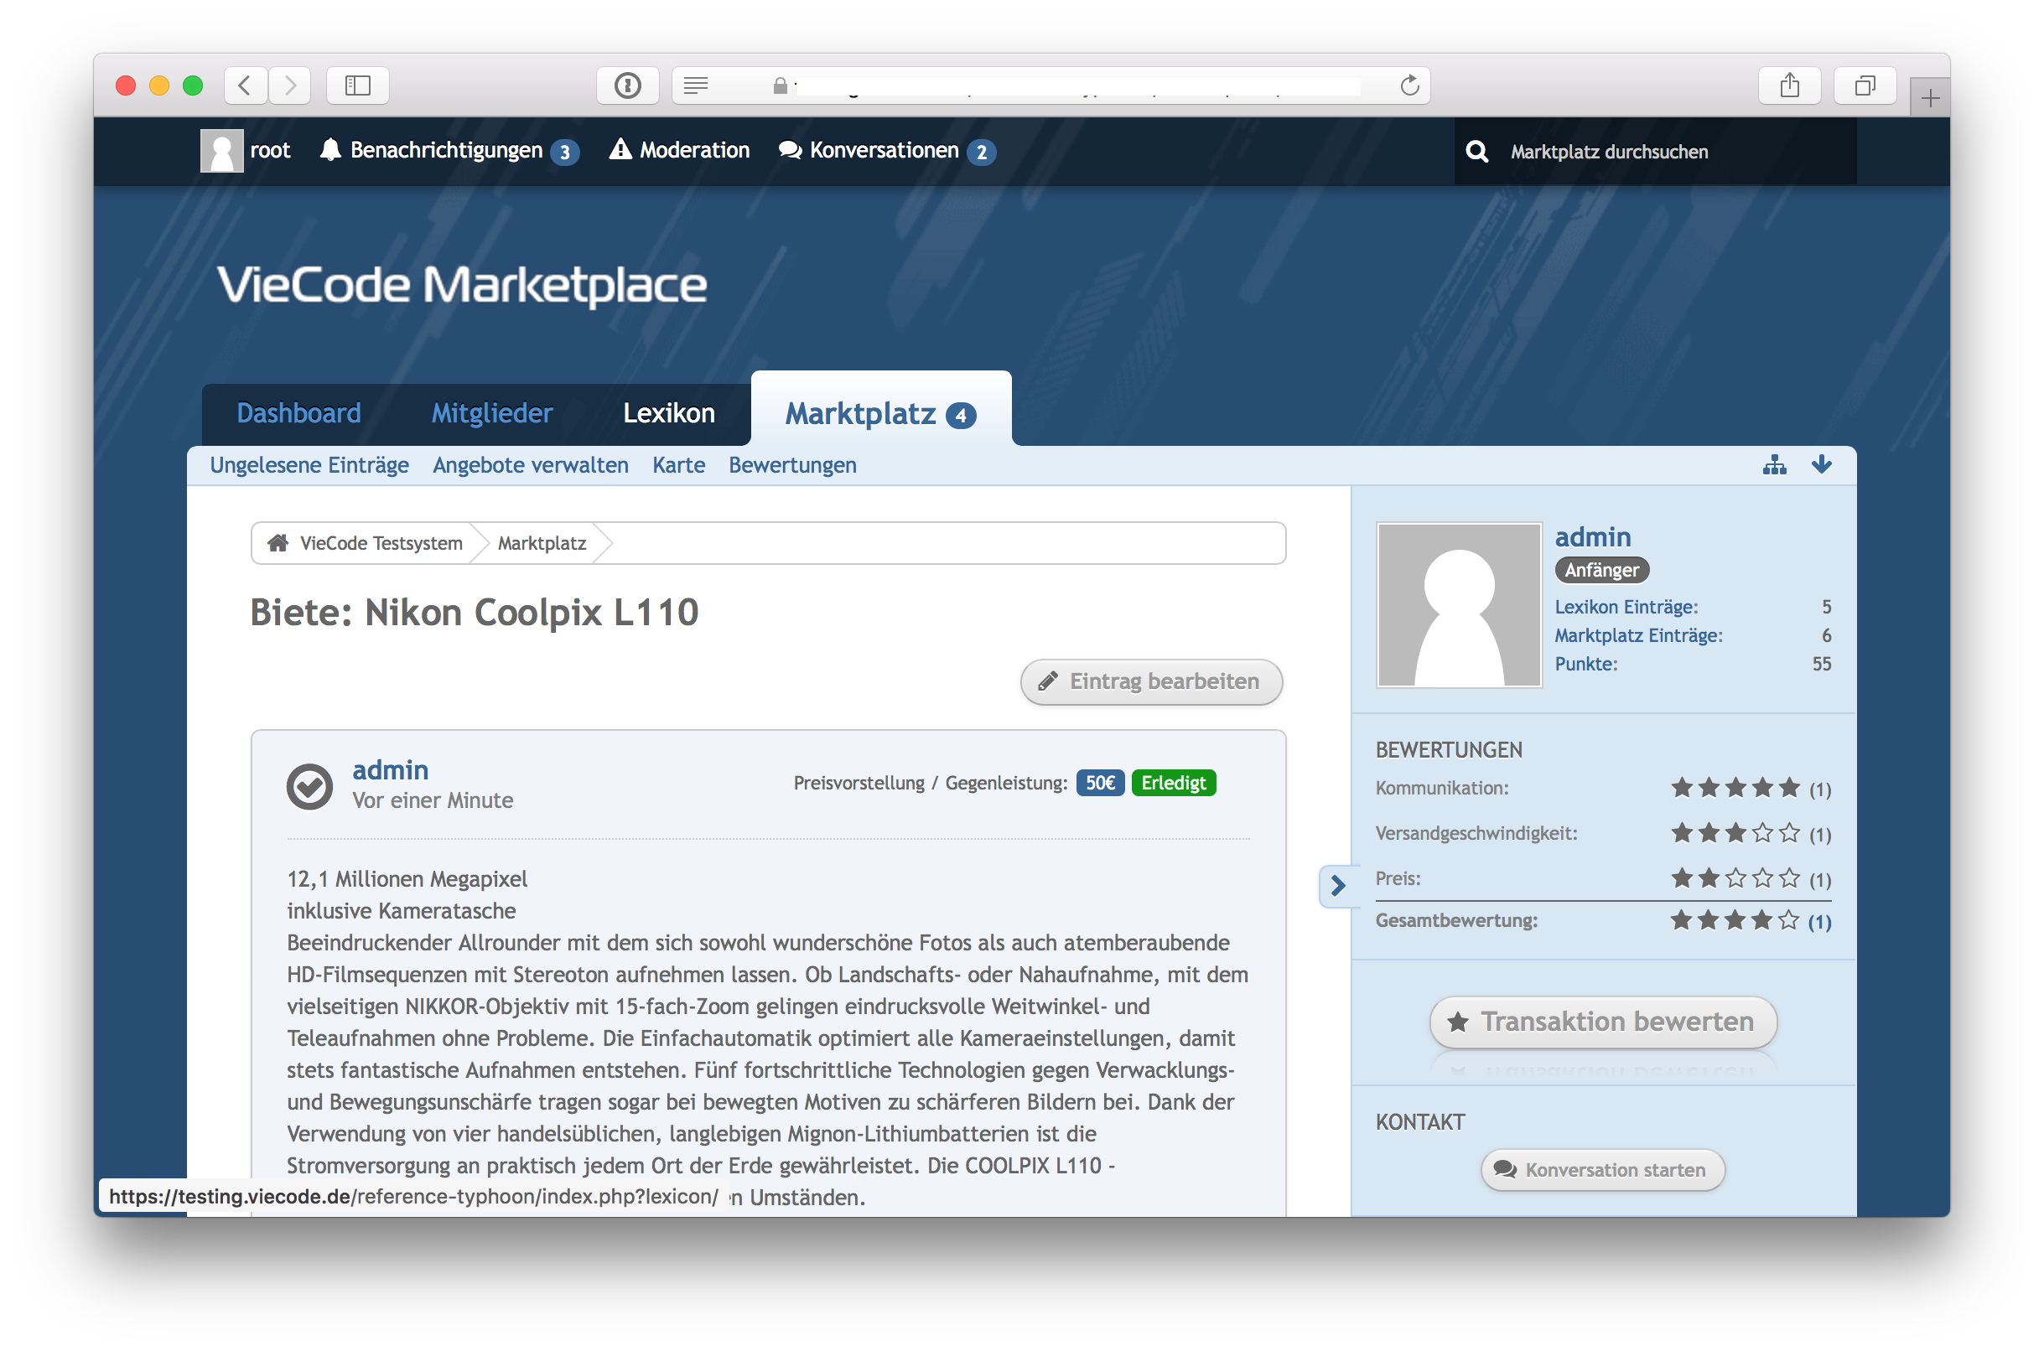Click the Eintrag bearbeiten button
The width and height of the screenshot is (2044, 1351).
(1151, 681)
